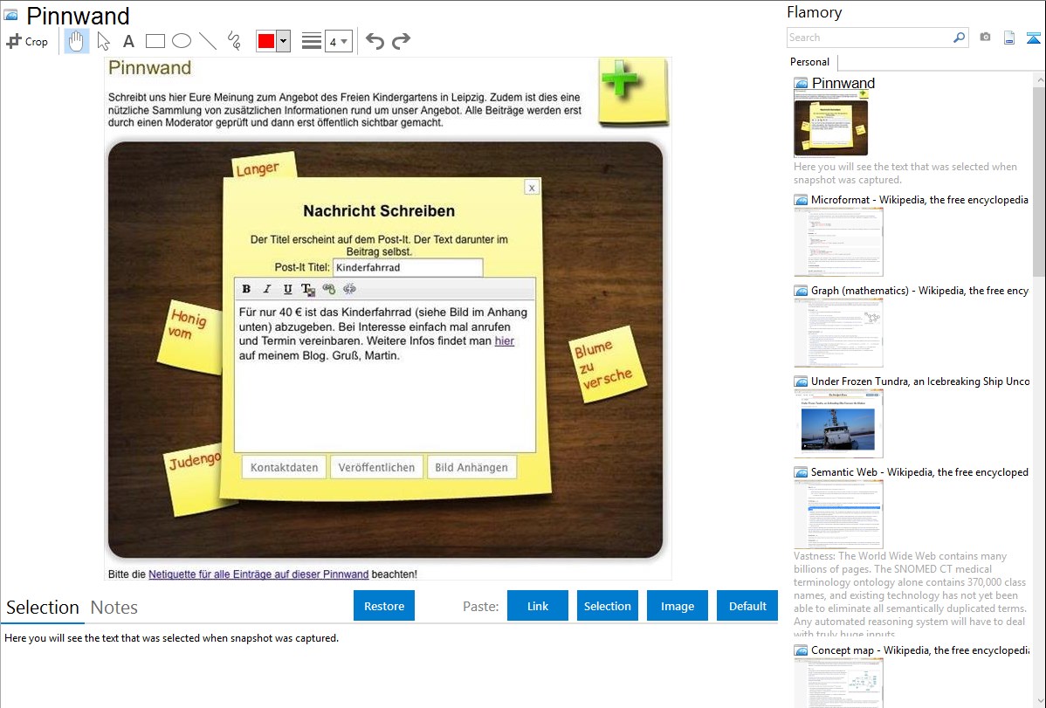Viewport: 1046px width, 708px height.
Task: Click the Post-It Titel input field
Action: (407, 268)
